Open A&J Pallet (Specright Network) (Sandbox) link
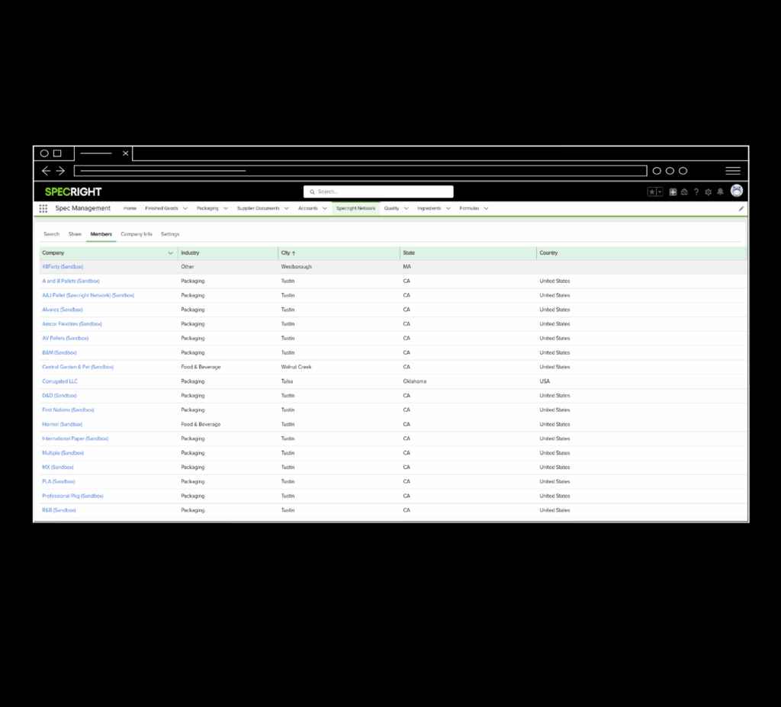The image size is (781, 707). coord(88,295)
